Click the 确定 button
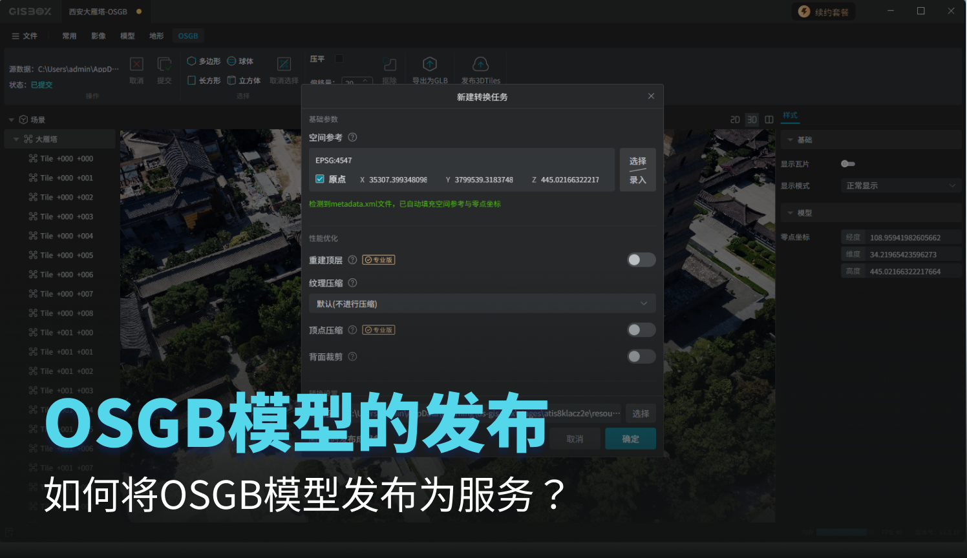This screenshot has height=558, width=967. click(630, 439)
